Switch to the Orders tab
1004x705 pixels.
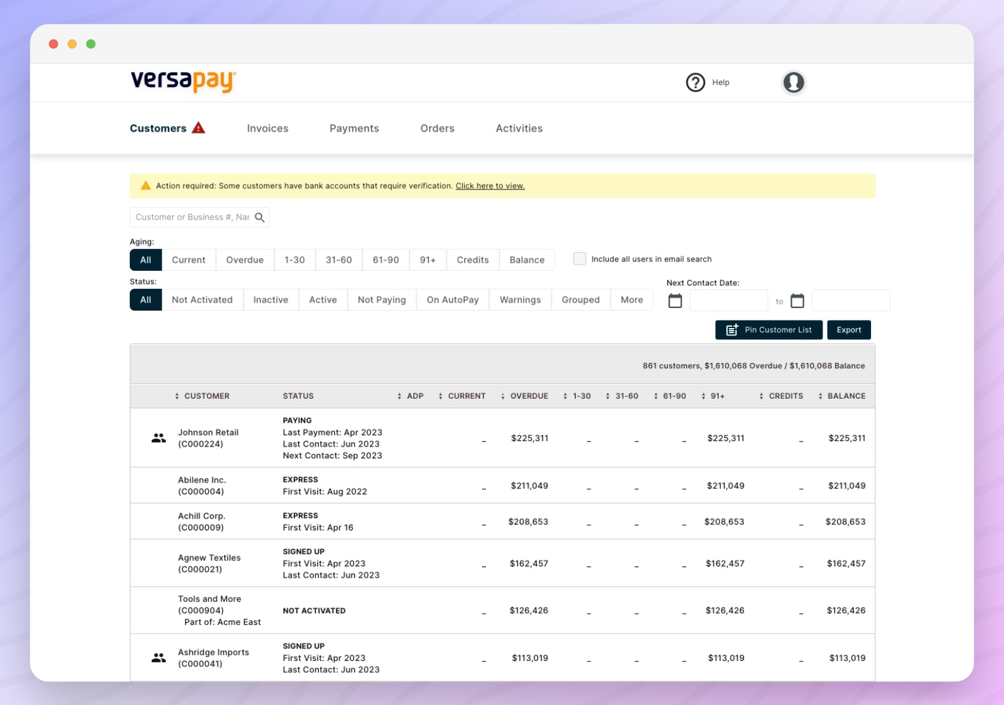click(437, 128)
